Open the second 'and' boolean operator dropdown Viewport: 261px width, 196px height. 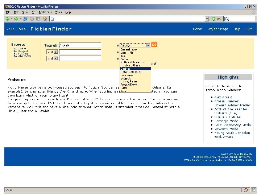56,58
